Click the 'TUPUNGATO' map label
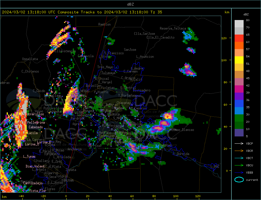The image size is (261, 200). click(52, 154)
